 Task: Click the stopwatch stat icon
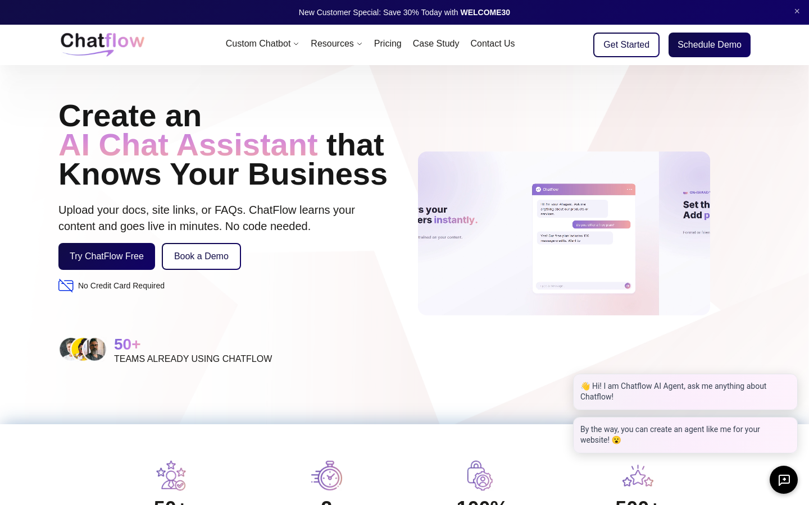point(327,476)
